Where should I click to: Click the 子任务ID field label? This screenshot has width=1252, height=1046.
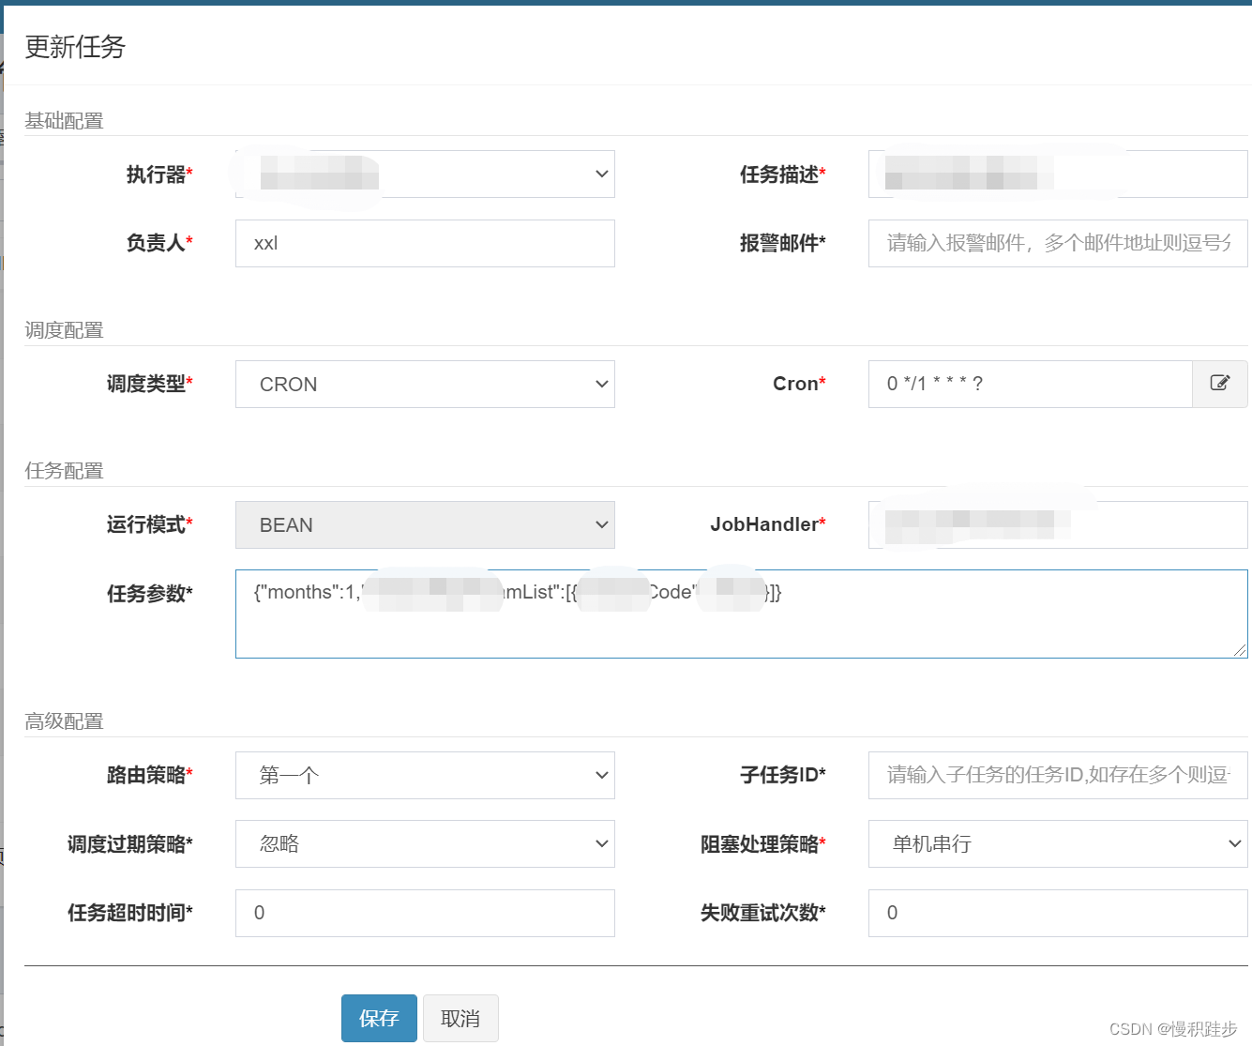[783, 775]
